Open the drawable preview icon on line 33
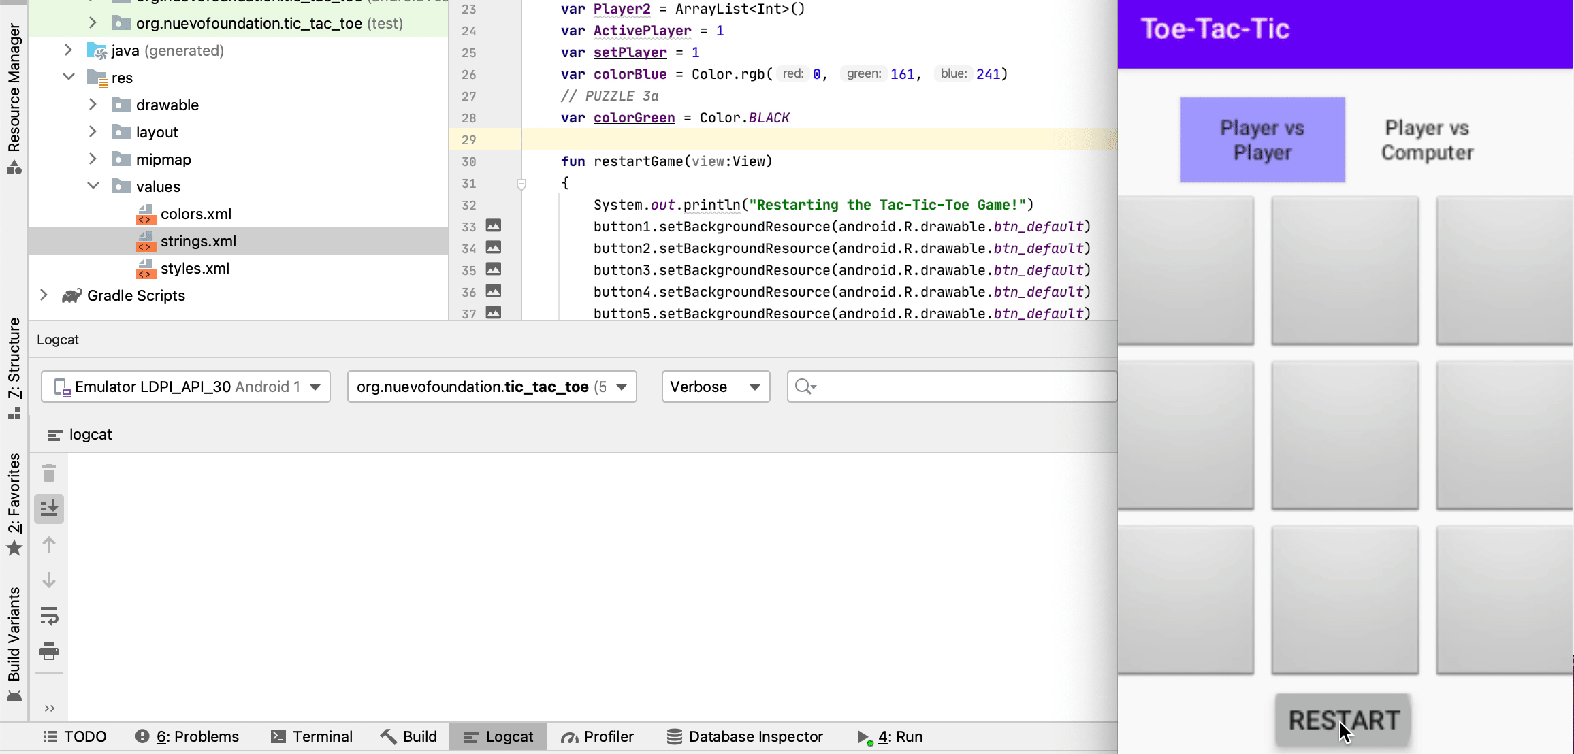The height and width of the screenshot is (754, 1574). (492, 226)
